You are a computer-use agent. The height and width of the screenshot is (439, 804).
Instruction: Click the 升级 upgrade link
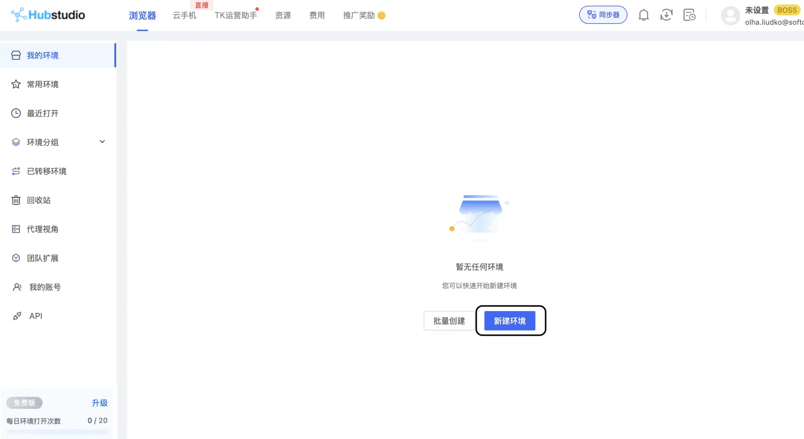point(100,403)
